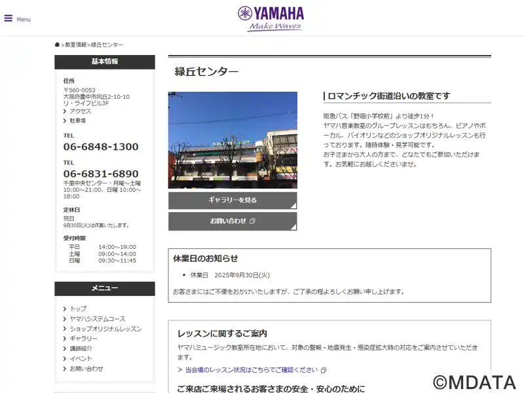Open お問い合わせ in the side menu

pos(86,369)
